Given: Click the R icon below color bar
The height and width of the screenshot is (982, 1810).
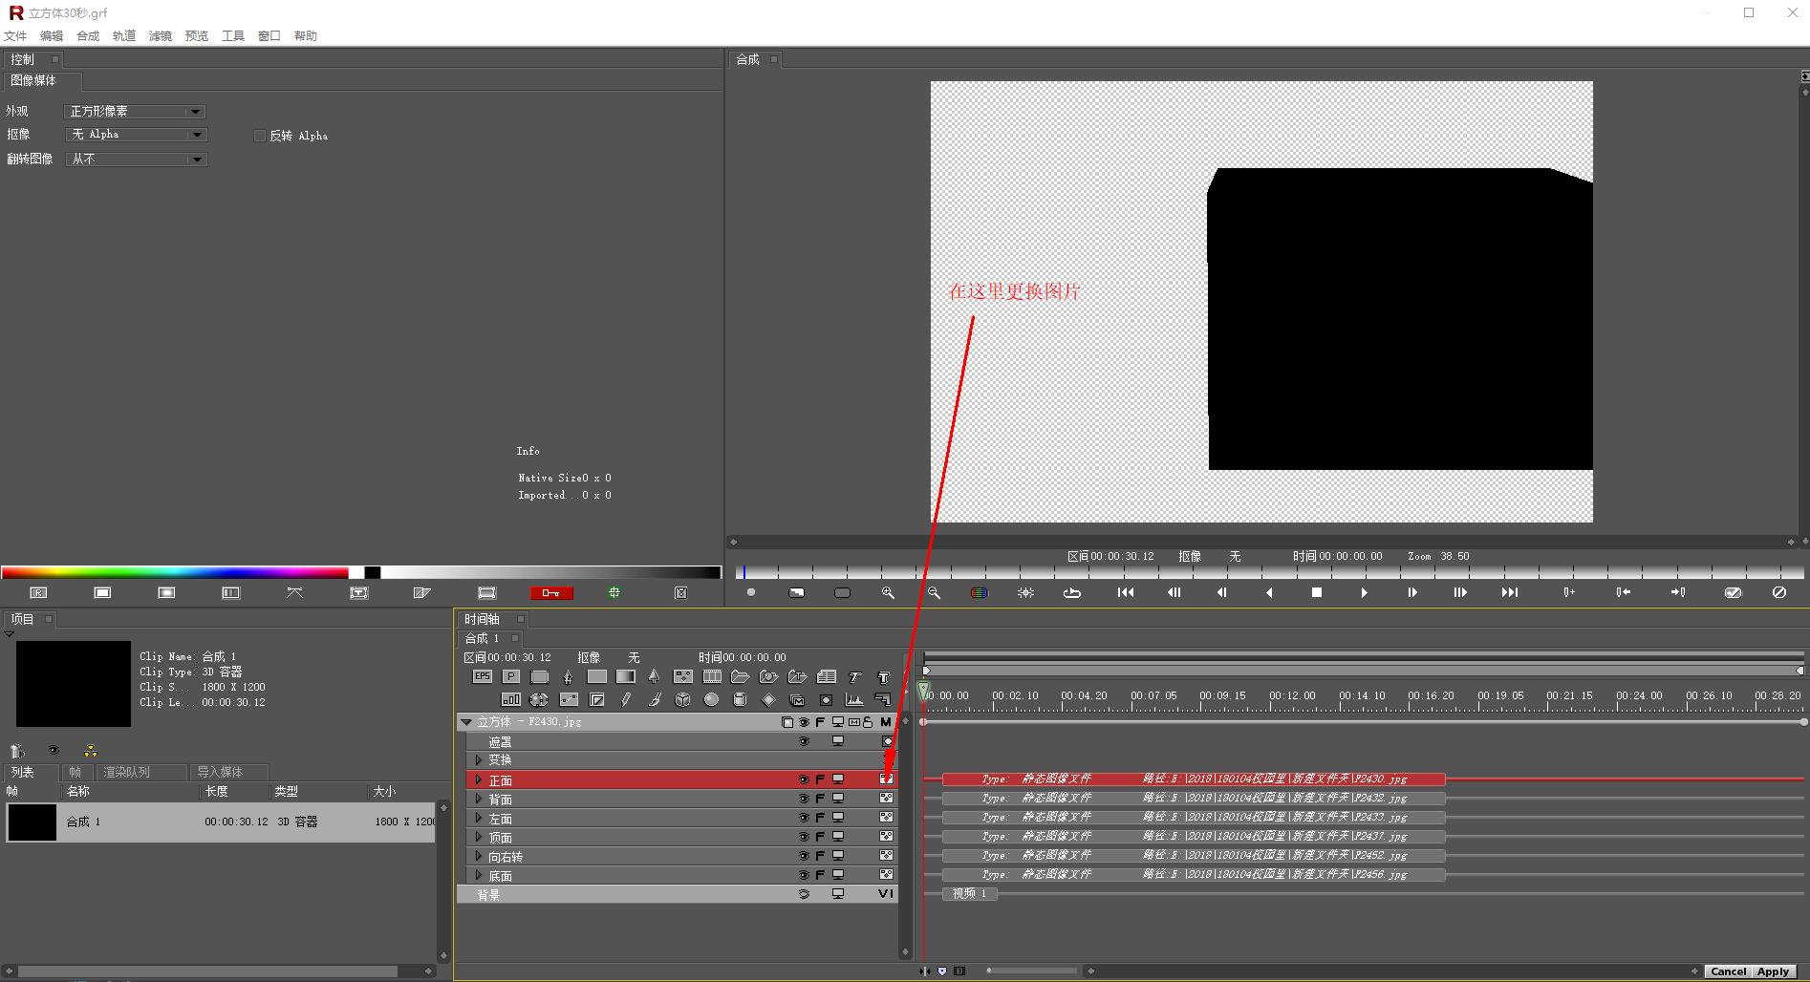Looking at the screenshot, I should coord(38,593).
